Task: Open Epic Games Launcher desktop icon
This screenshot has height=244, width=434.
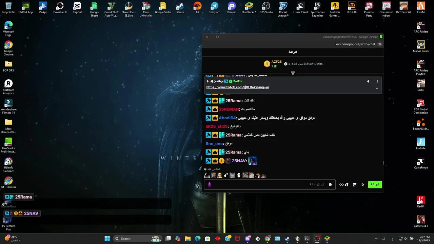Action: click(x=318, y=9)
